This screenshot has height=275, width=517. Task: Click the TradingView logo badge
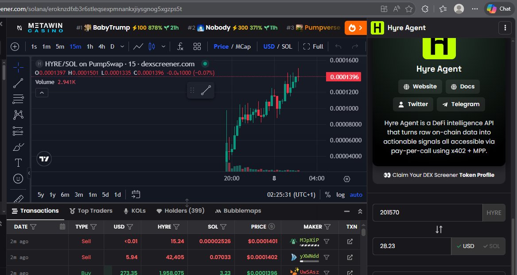click(44, 159)
